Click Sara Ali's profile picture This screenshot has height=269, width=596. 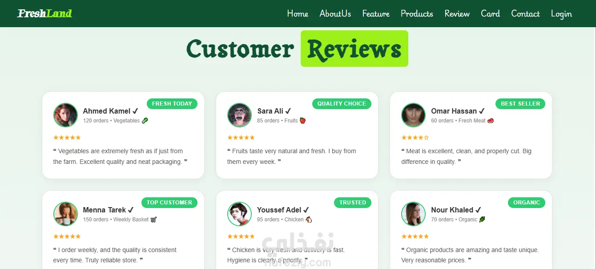click(239, 115)
